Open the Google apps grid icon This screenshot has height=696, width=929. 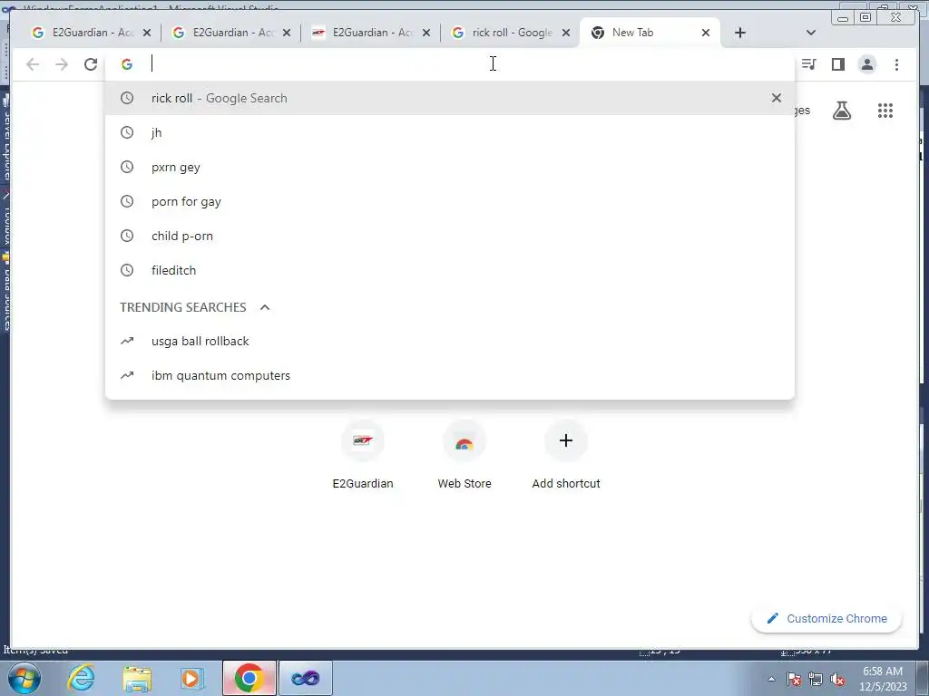(885, 110)
